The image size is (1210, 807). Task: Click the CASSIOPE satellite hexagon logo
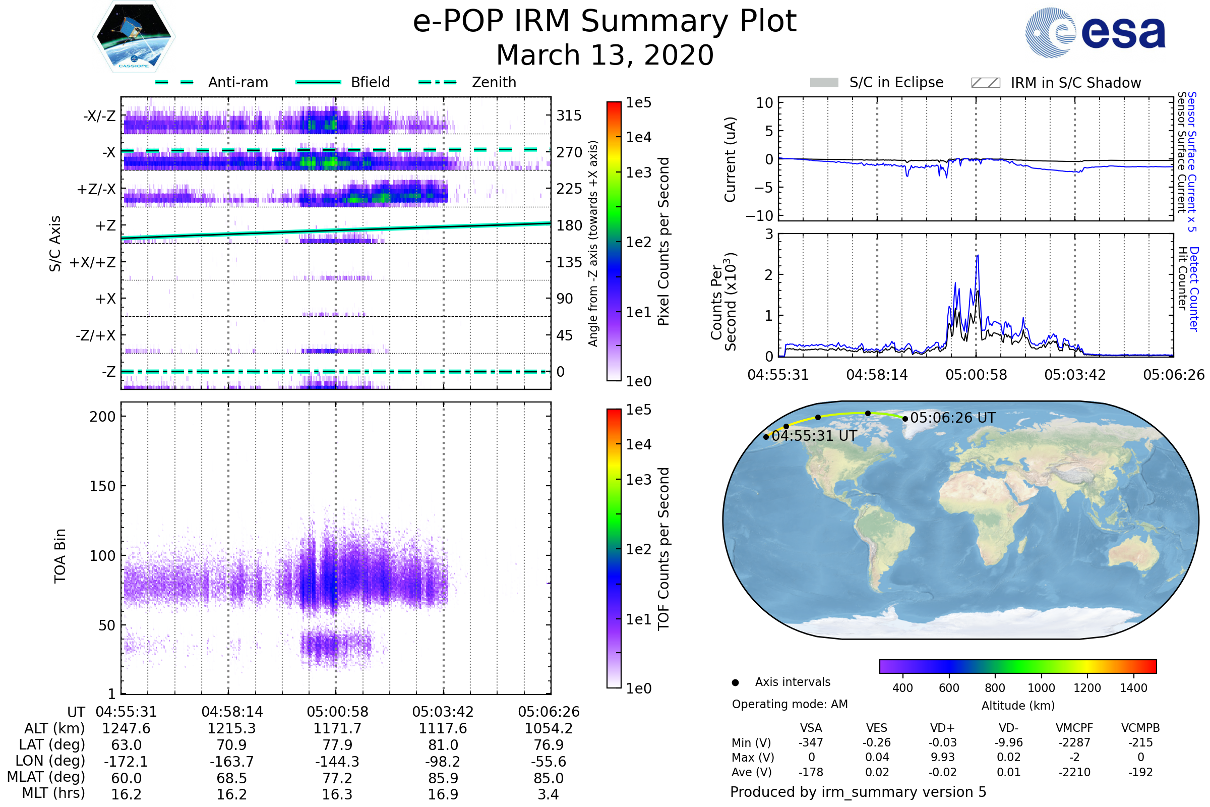point(134,37)
